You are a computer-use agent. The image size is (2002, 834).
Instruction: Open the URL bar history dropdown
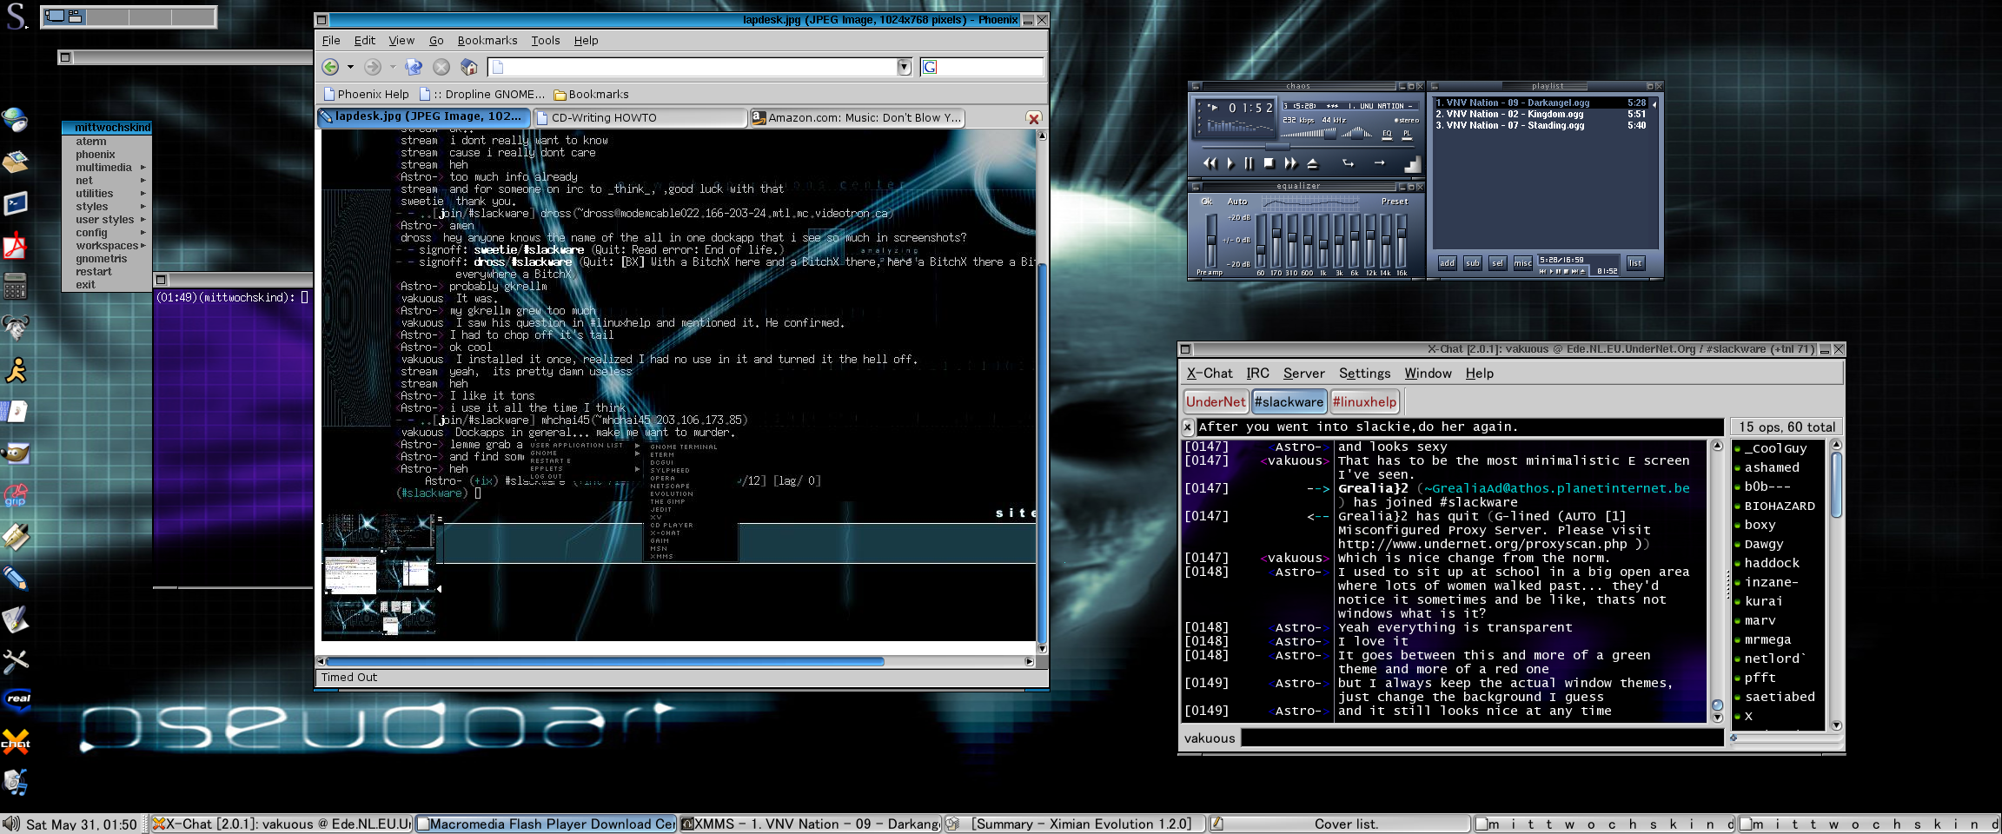[904, 67]
